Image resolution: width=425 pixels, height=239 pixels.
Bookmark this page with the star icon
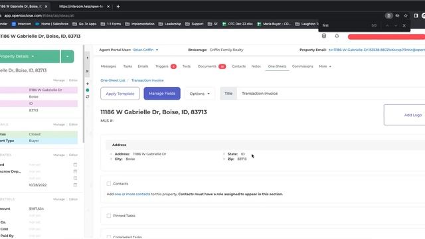coord(406,16)
